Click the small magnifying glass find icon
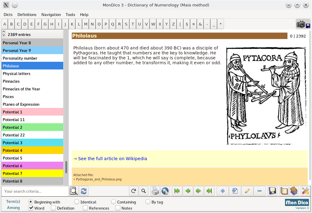The width and height of the screenshot is (312, 213). (x=144, y=191)
